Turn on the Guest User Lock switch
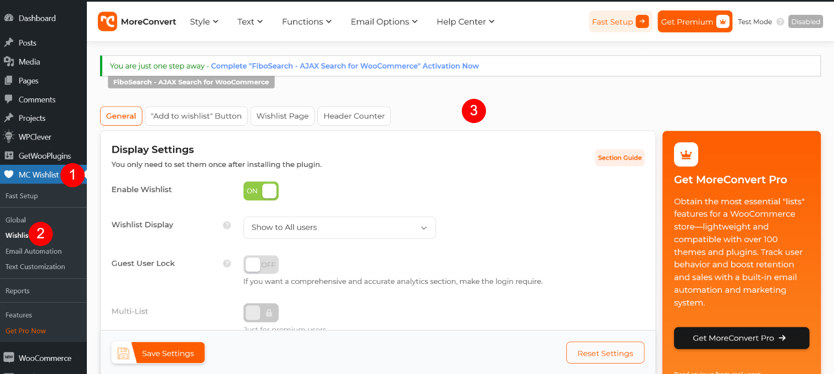 [261, 265]
